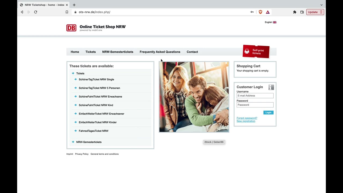
Task: Click the Online Ticket Shop NRW title
Action: [x=103, y=27]
